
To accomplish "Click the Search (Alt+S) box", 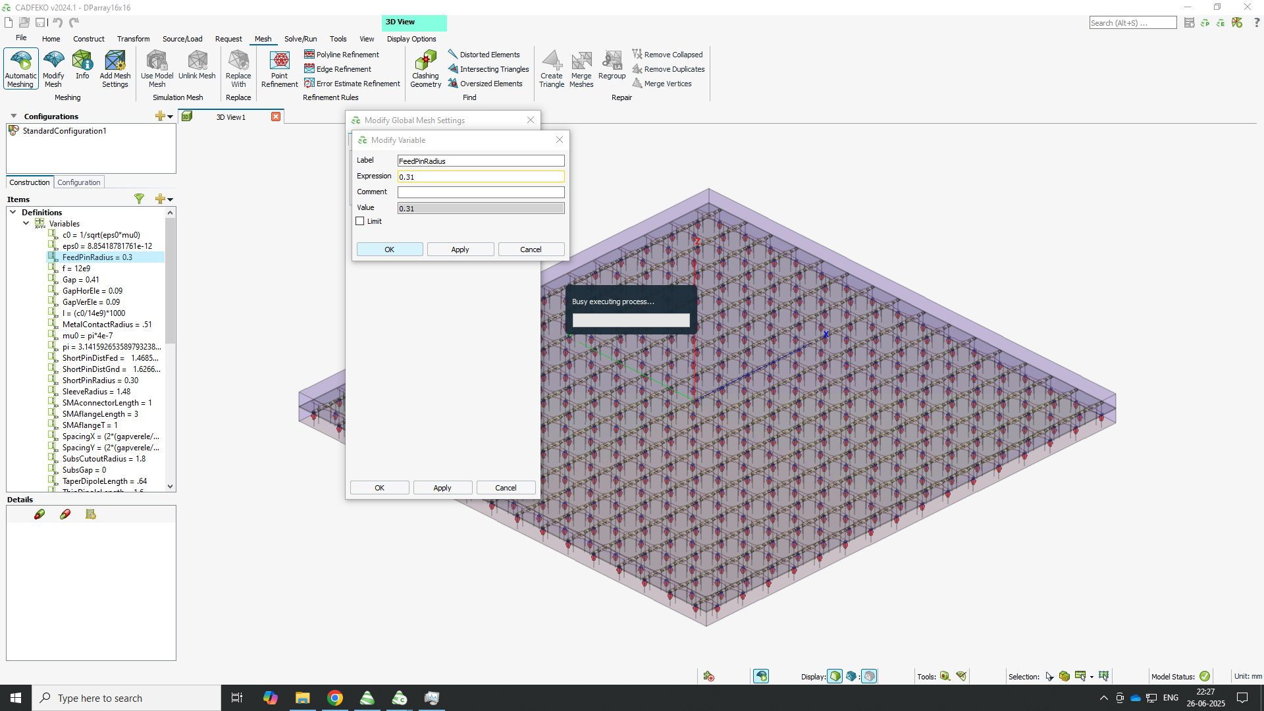I will (x=1132, y=23).
